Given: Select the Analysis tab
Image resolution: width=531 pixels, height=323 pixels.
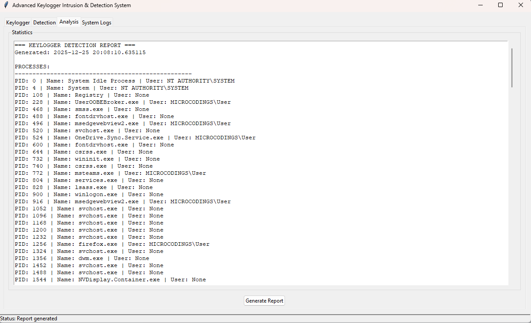Looking at the screenshot, I should [x=69, y=22].
